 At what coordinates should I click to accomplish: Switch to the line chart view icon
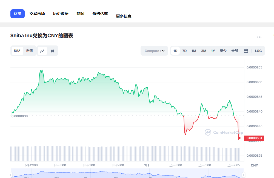tap(42, 51)
